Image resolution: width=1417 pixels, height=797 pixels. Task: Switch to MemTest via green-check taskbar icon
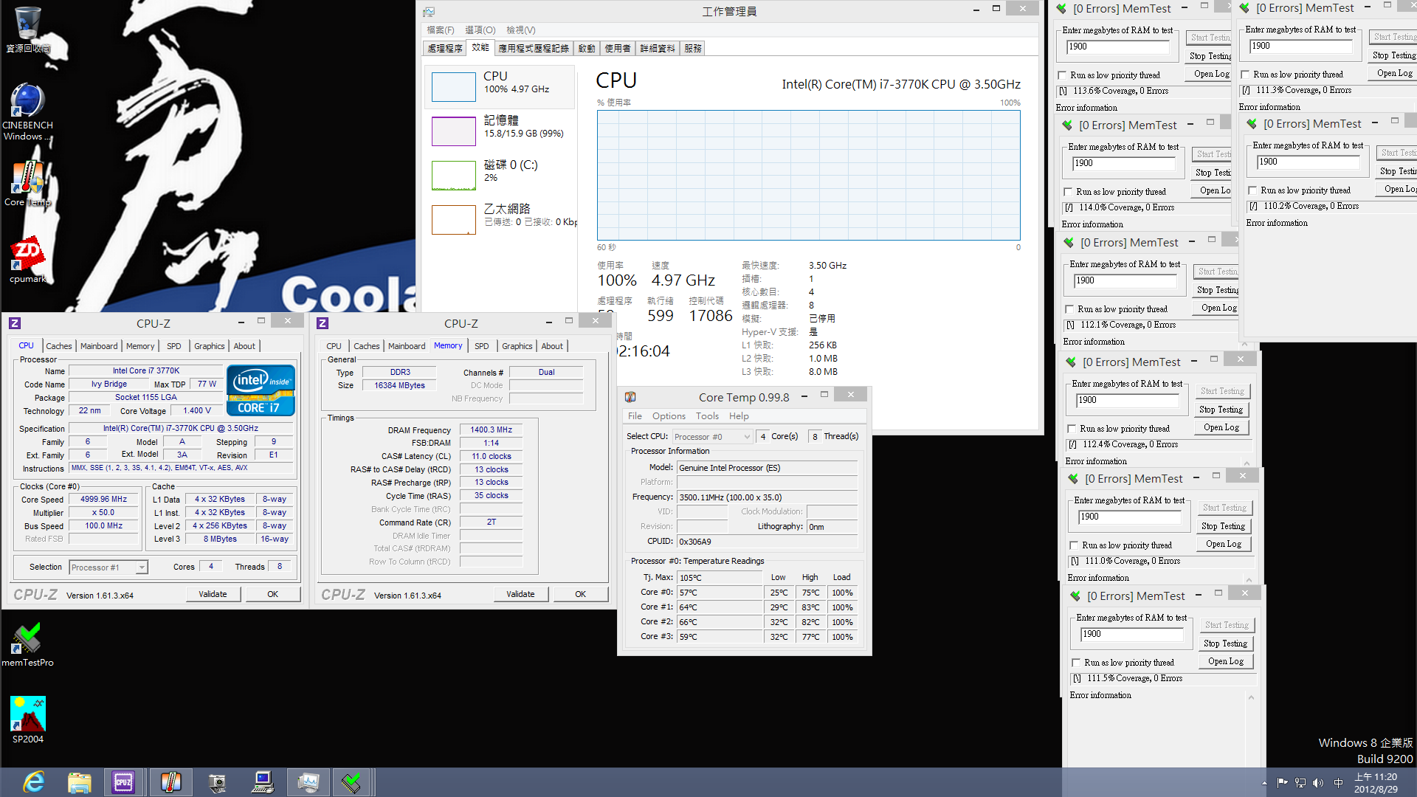pos(352,782)
